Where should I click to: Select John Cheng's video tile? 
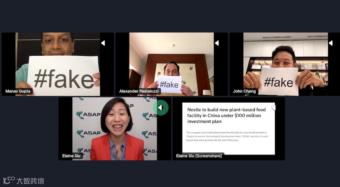pos(285,64)
